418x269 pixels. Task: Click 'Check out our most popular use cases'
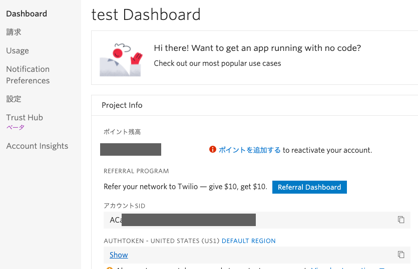(x=217, y=63)
